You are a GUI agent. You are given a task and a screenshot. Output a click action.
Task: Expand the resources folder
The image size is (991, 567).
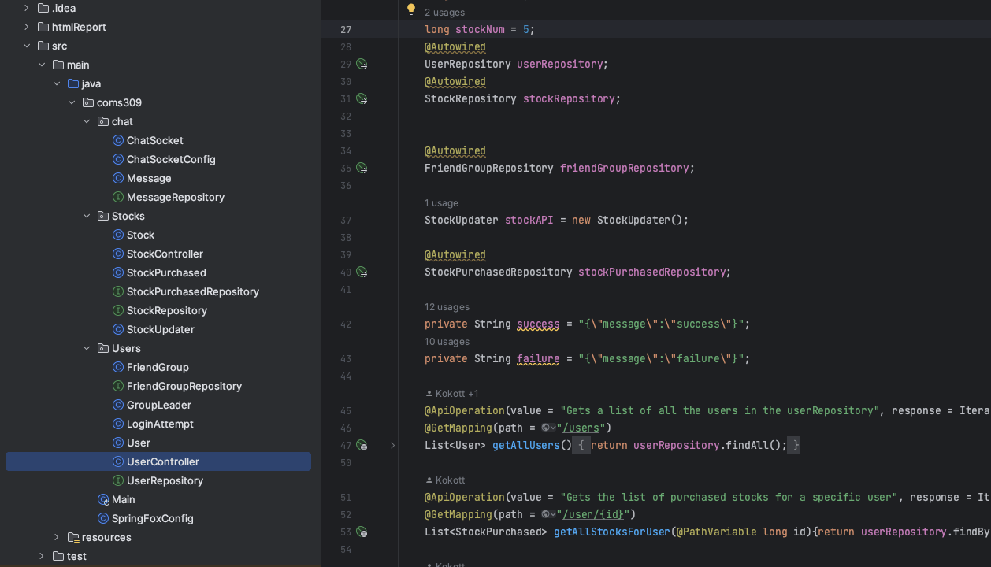[57, 537]
